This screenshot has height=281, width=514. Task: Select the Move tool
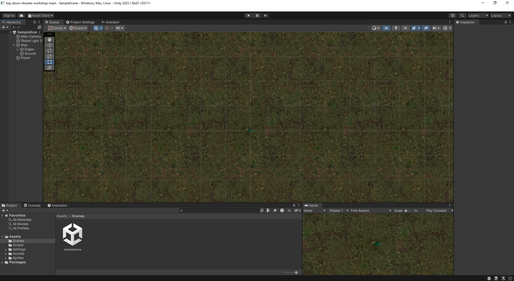49,45
